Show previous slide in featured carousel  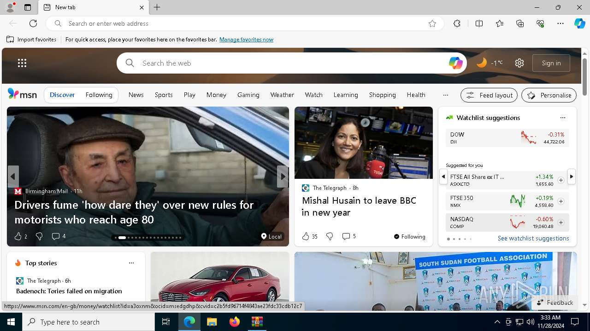[13, 177]
